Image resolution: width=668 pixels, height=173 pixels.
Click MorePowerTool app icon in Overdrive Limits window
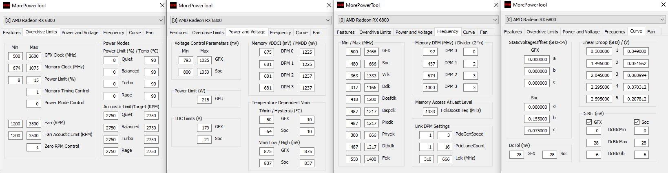pyautogui.click(x=6, y=5)
